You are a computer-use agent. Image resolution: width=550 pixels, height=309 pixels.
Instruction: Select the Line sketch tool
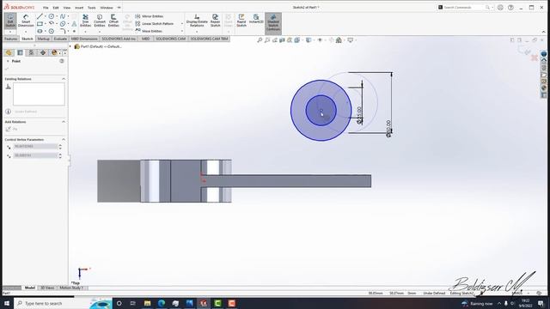pyautogui.click(x=40, y=16)
